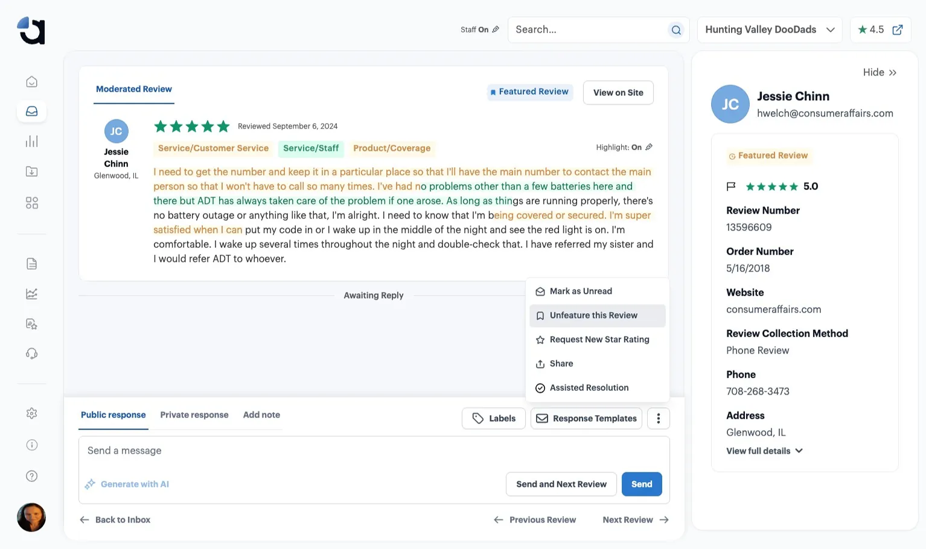Open the info circle sidebar icon

(32, 445)
